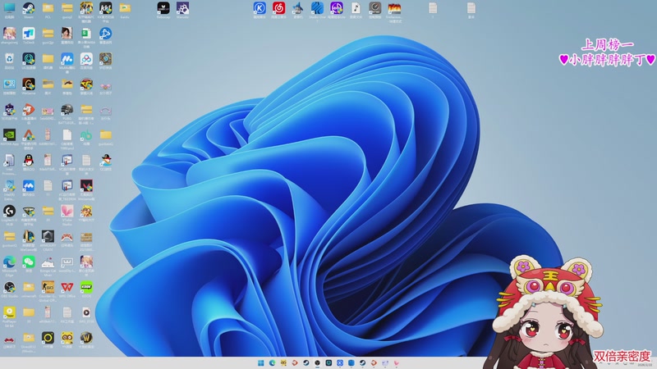The image size is (657, 369).
Task: Launch the WeGame shortcut
Action: click(29, 84)
